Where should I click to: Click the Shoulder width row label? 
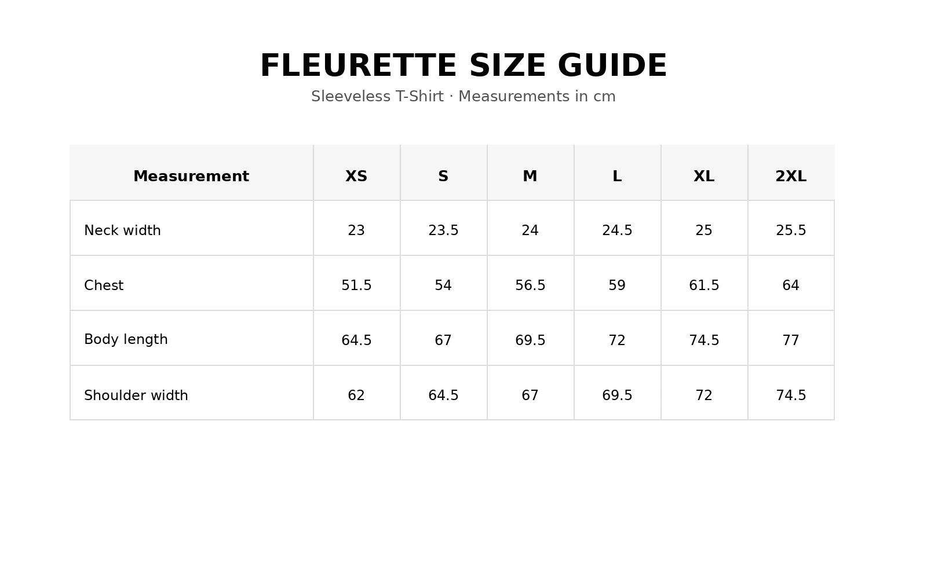pyautogui.click(x=136, y=395)
